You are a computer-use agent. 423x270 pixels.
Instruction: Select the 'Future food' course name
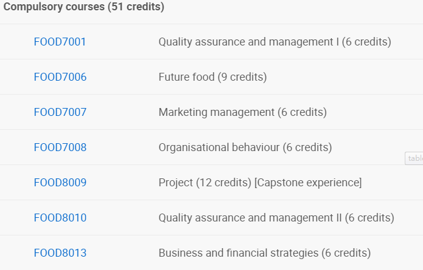(186, 77)
